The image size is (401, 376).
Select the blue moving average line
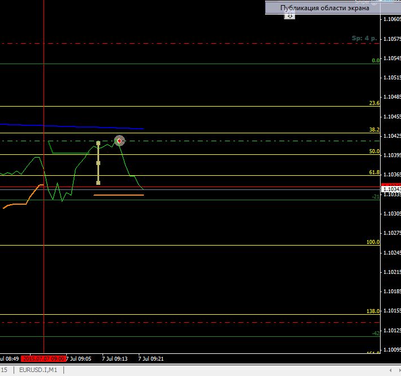(x=68, y=125)
